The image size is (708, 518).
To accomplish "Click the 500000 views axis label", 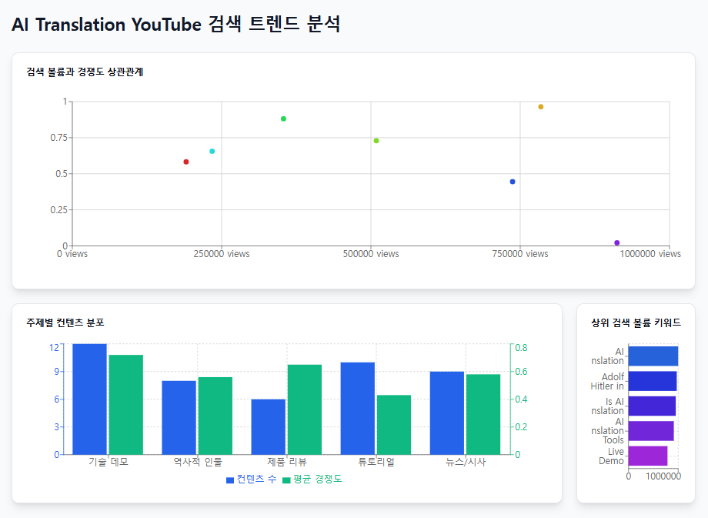I will tap(371, 254).
